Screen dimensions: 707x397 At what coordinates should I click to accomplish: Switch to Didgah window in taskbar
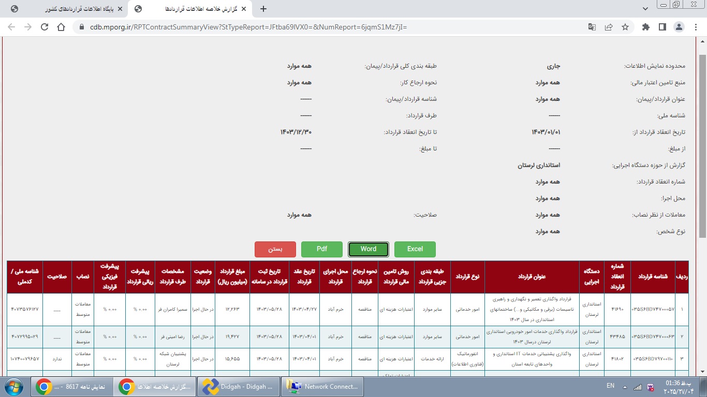(x=239, y=386)
